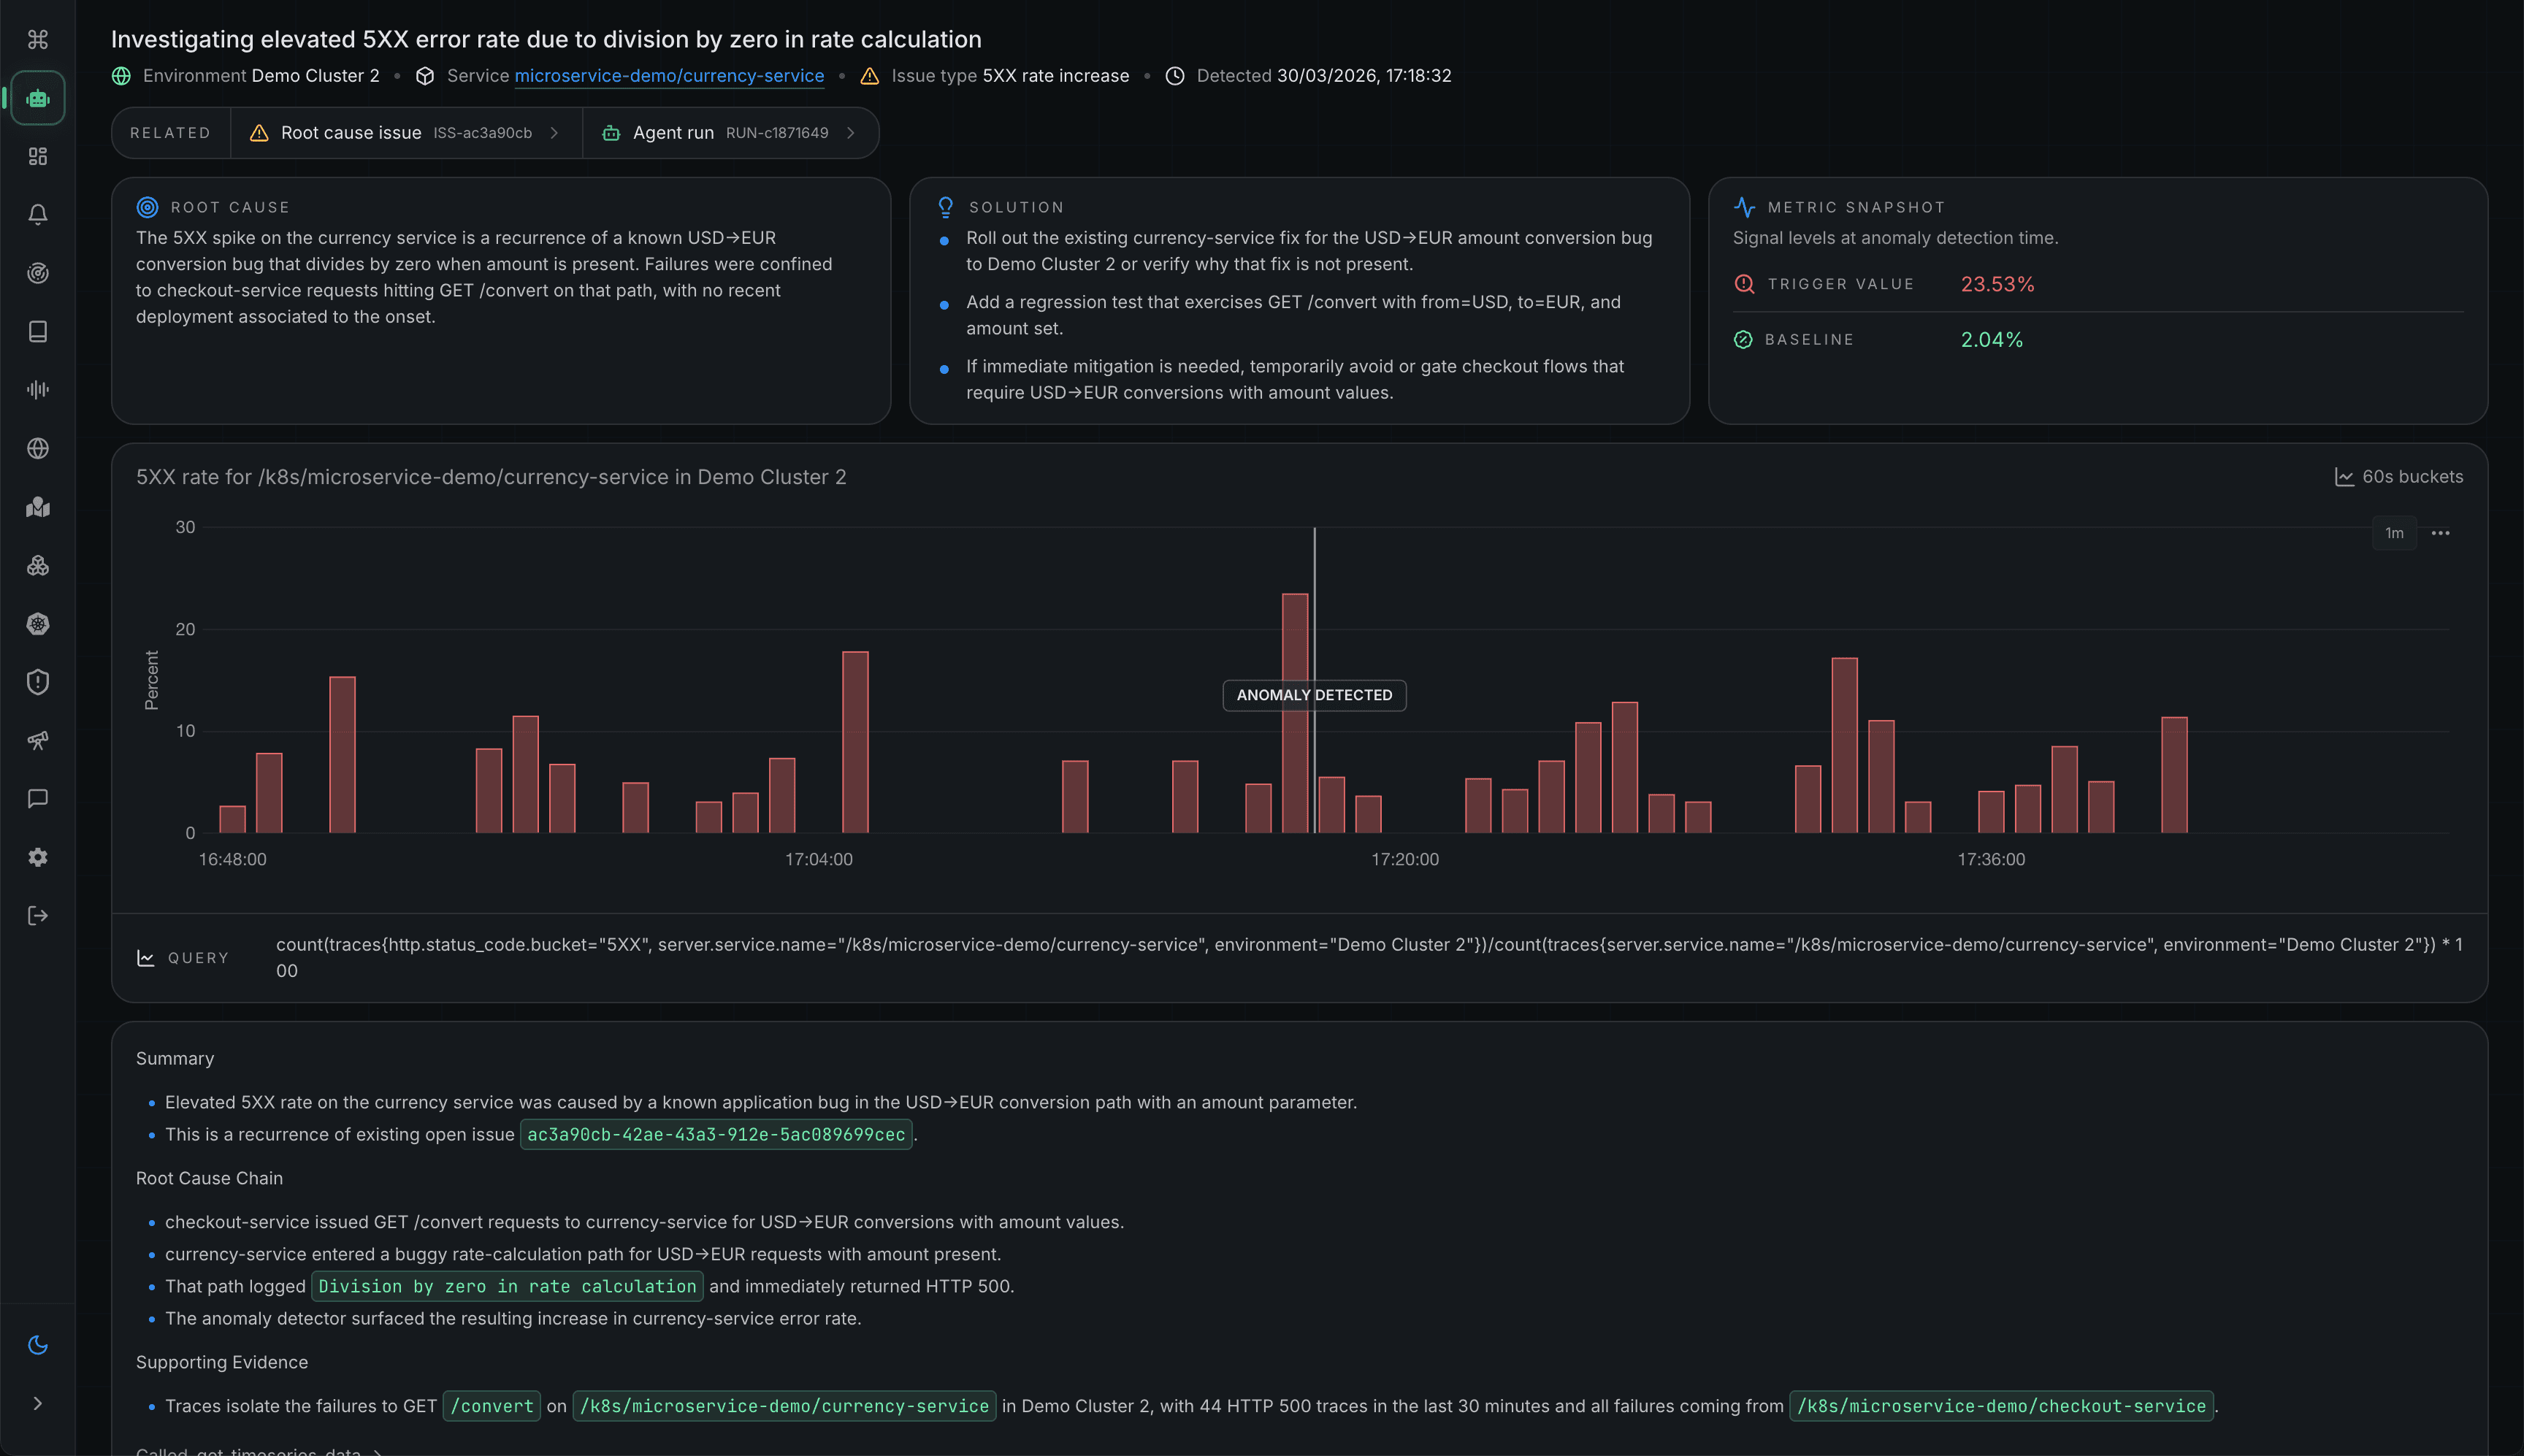The image size is (2524, 1456).
Task: Open the dashboards panel from sidebar
Action: point(38,156)
